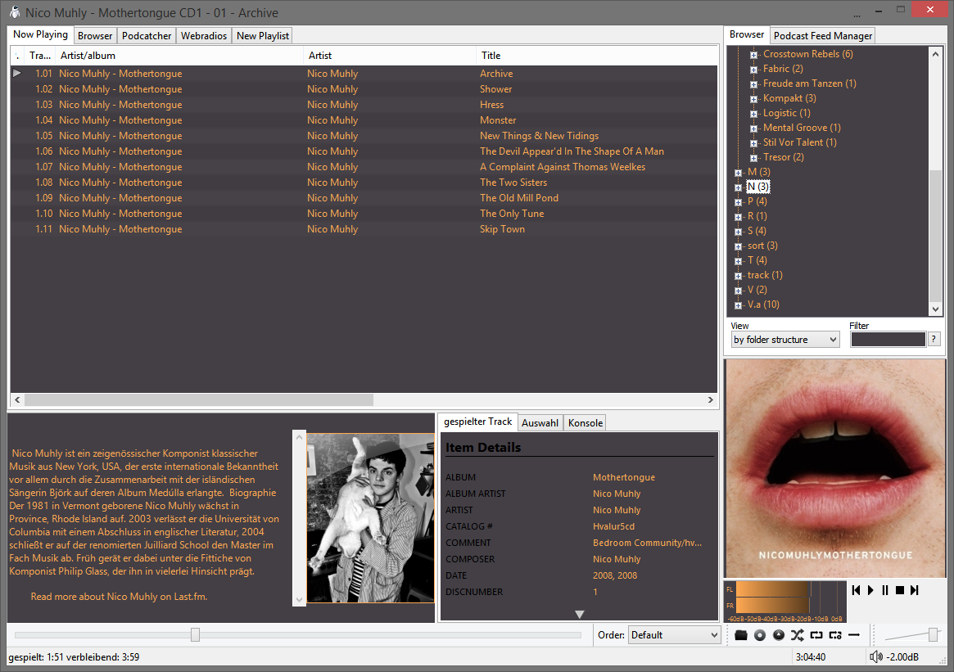
Task: Click the now-playing arrow beside track 1.01
Action: pyautogui.click(x=17, y=73)
